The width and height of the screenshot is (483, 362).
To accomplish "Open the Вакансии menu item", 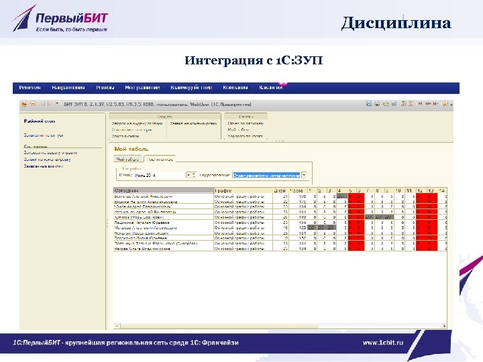I will tap(271, 88).
